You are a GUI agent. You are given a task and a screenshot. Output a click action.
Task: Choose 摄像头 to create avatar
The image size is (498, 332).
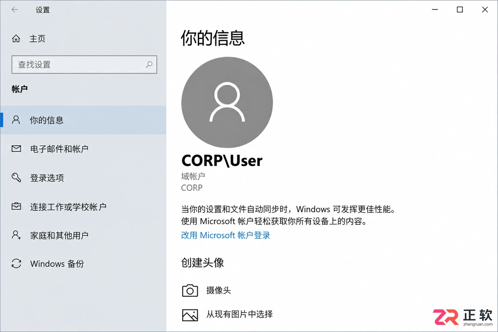pyautogui.click(x=219, y=290)
